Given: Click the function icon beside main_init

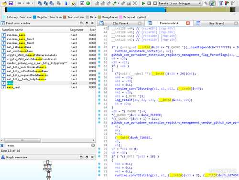Looking at the screenshot, I should tap(4, 87).
